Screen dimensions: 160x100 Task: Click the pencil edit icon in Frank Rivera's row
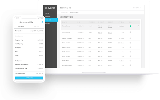click(138, 26)
